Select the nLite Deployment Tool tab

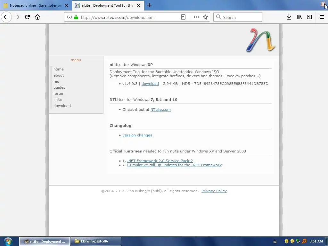tap(108, 5)
